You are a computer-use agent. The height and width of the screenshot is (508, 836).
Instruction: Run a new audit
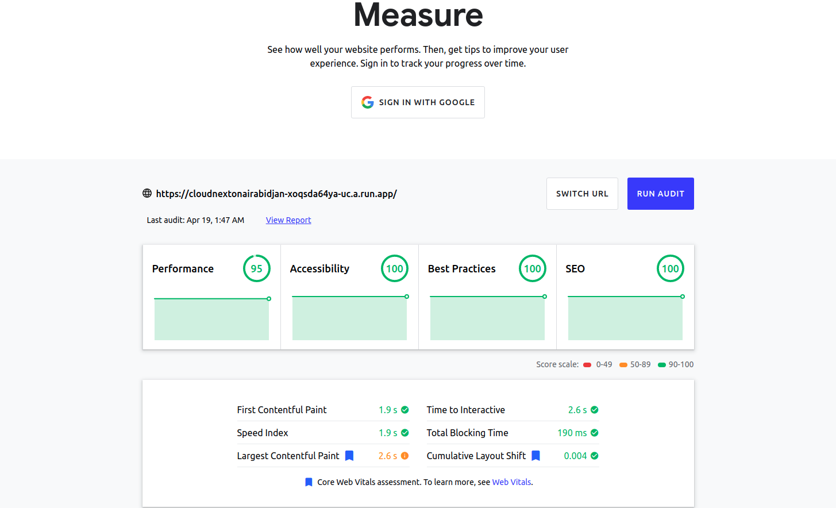(661, 194)
